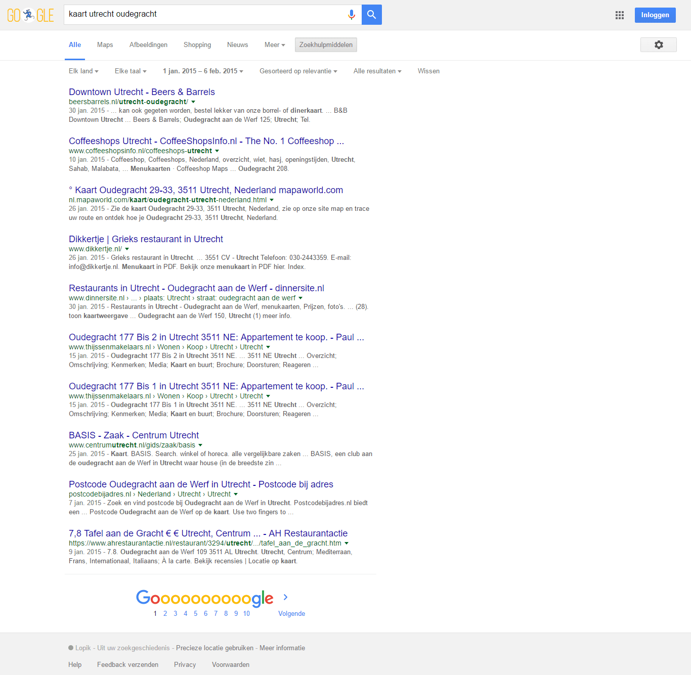Open Restaurants in Utrecht dinnersite.nl result
This screenshot has height=675, width=691.
click(x=196, y=288)
